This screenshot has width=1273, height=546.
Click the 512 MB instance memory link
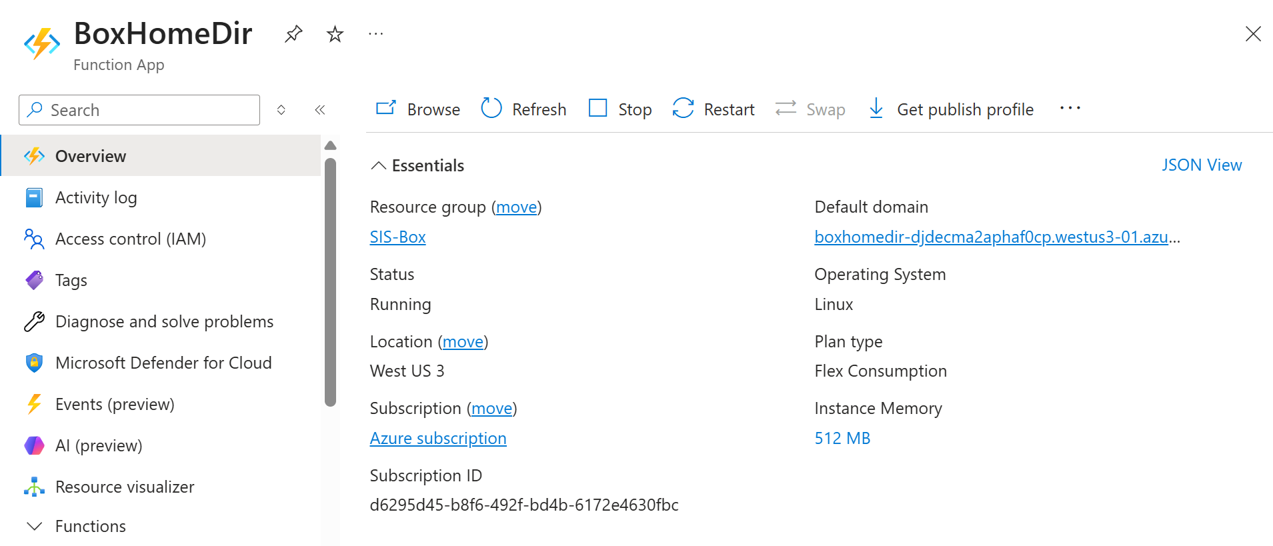click(842, 439)
